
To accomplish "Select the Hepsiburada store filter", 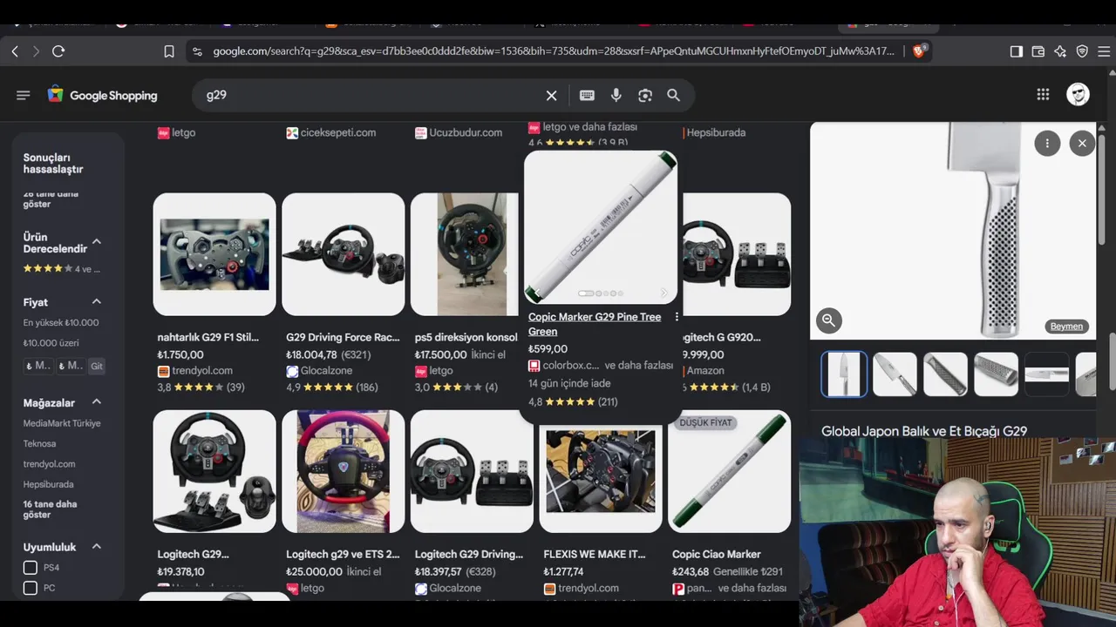I will click(48, 484).
